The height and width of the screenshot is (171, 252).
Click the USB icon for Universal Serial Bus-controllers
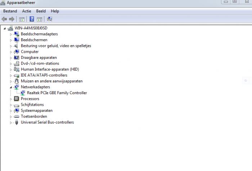(17, 122)
